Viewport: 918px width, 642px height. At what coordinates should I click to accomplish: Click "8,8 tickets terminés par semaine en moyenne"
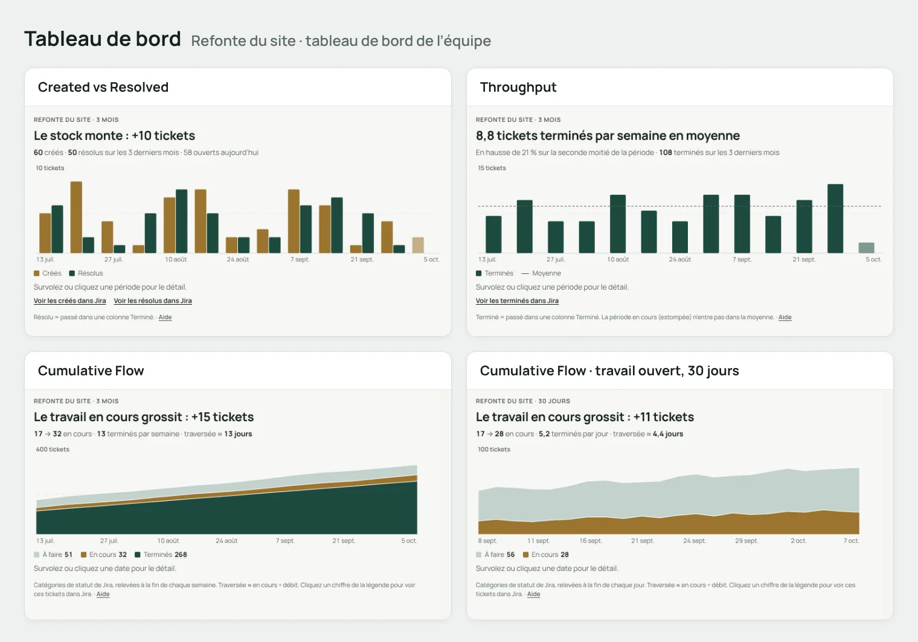click(x=608, y=136)
